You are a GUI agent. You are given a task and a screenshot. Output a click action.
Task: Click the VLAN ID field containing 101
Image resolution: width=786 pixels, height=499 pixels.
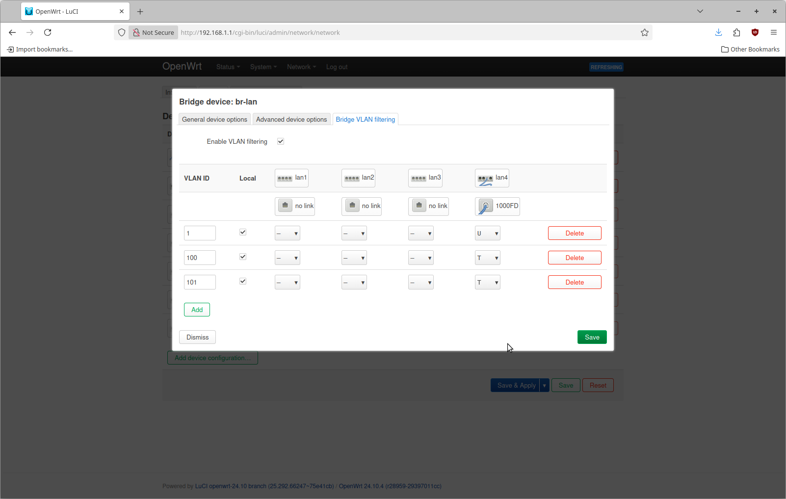point(200,283)
